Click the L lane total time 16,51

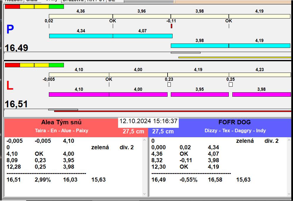[16, 104]
